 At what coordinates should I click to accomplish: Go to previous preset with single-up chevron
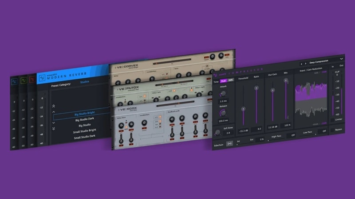point(54,112)
